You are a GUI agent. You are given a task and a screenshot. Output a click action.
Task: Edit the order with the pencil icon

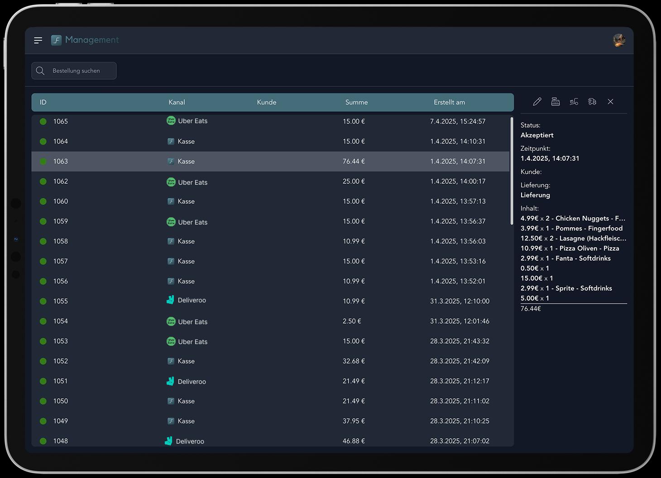click(x=537, y=102)
